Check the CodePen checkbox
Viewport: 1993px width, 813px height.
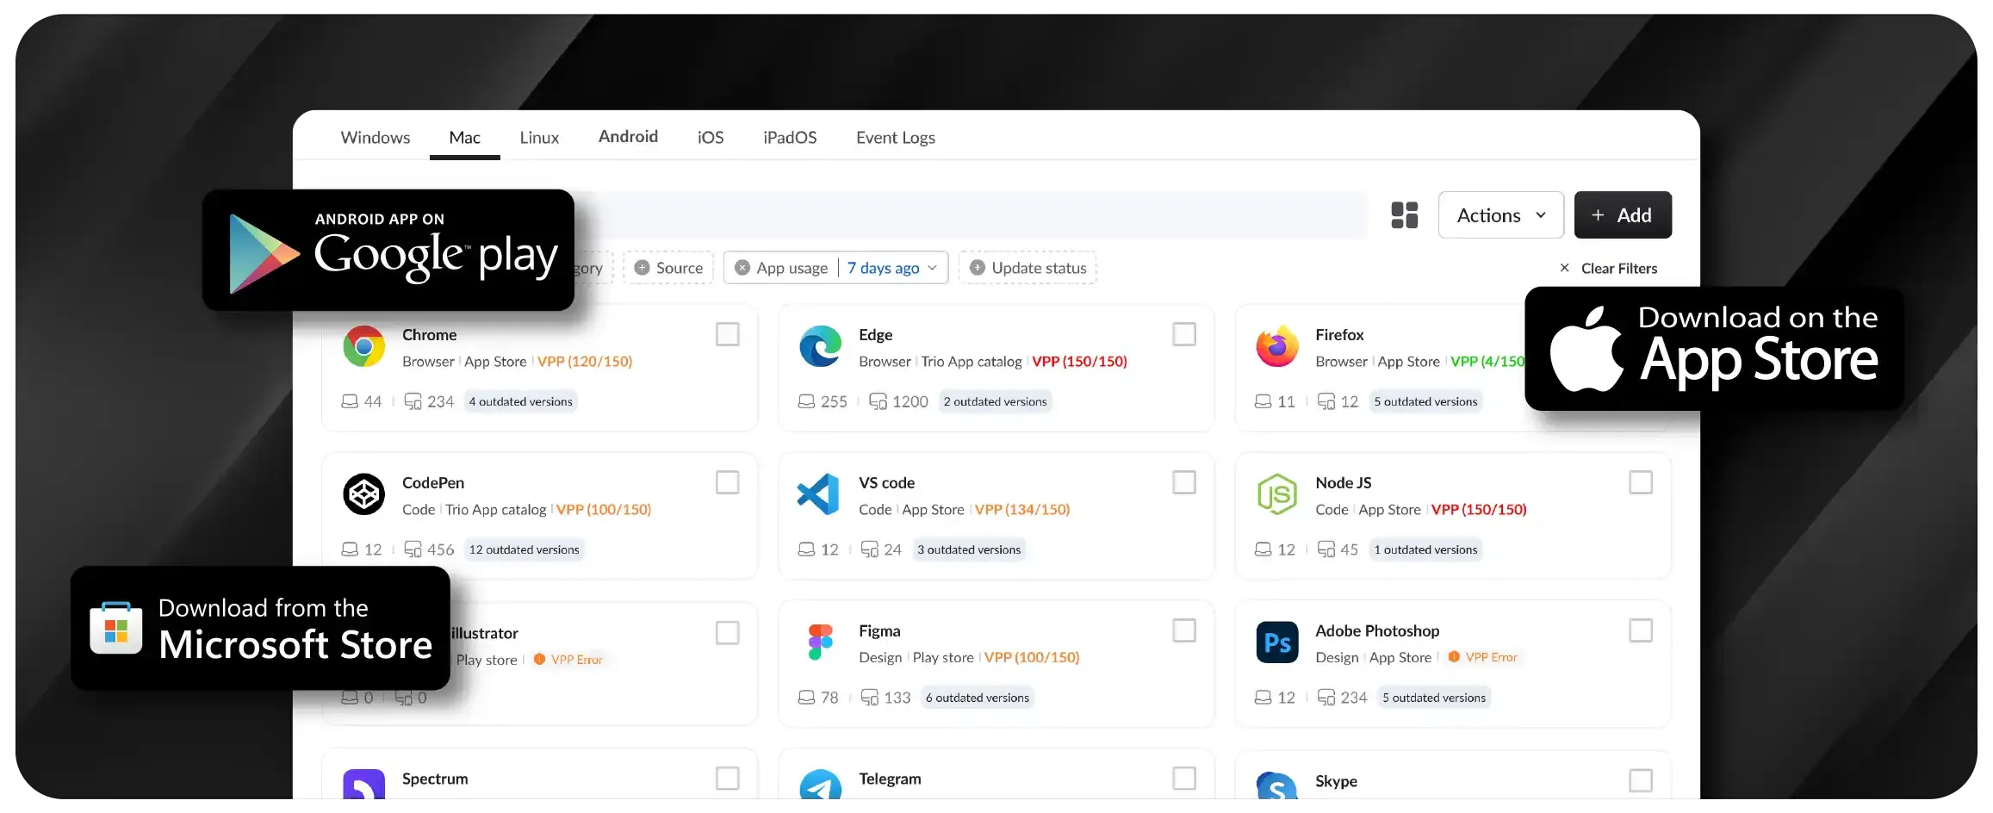point(728,482)
